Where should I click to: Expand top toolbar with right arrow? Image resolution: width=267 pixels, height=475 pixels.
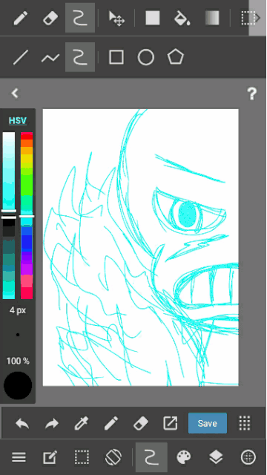tap(257, 18)
